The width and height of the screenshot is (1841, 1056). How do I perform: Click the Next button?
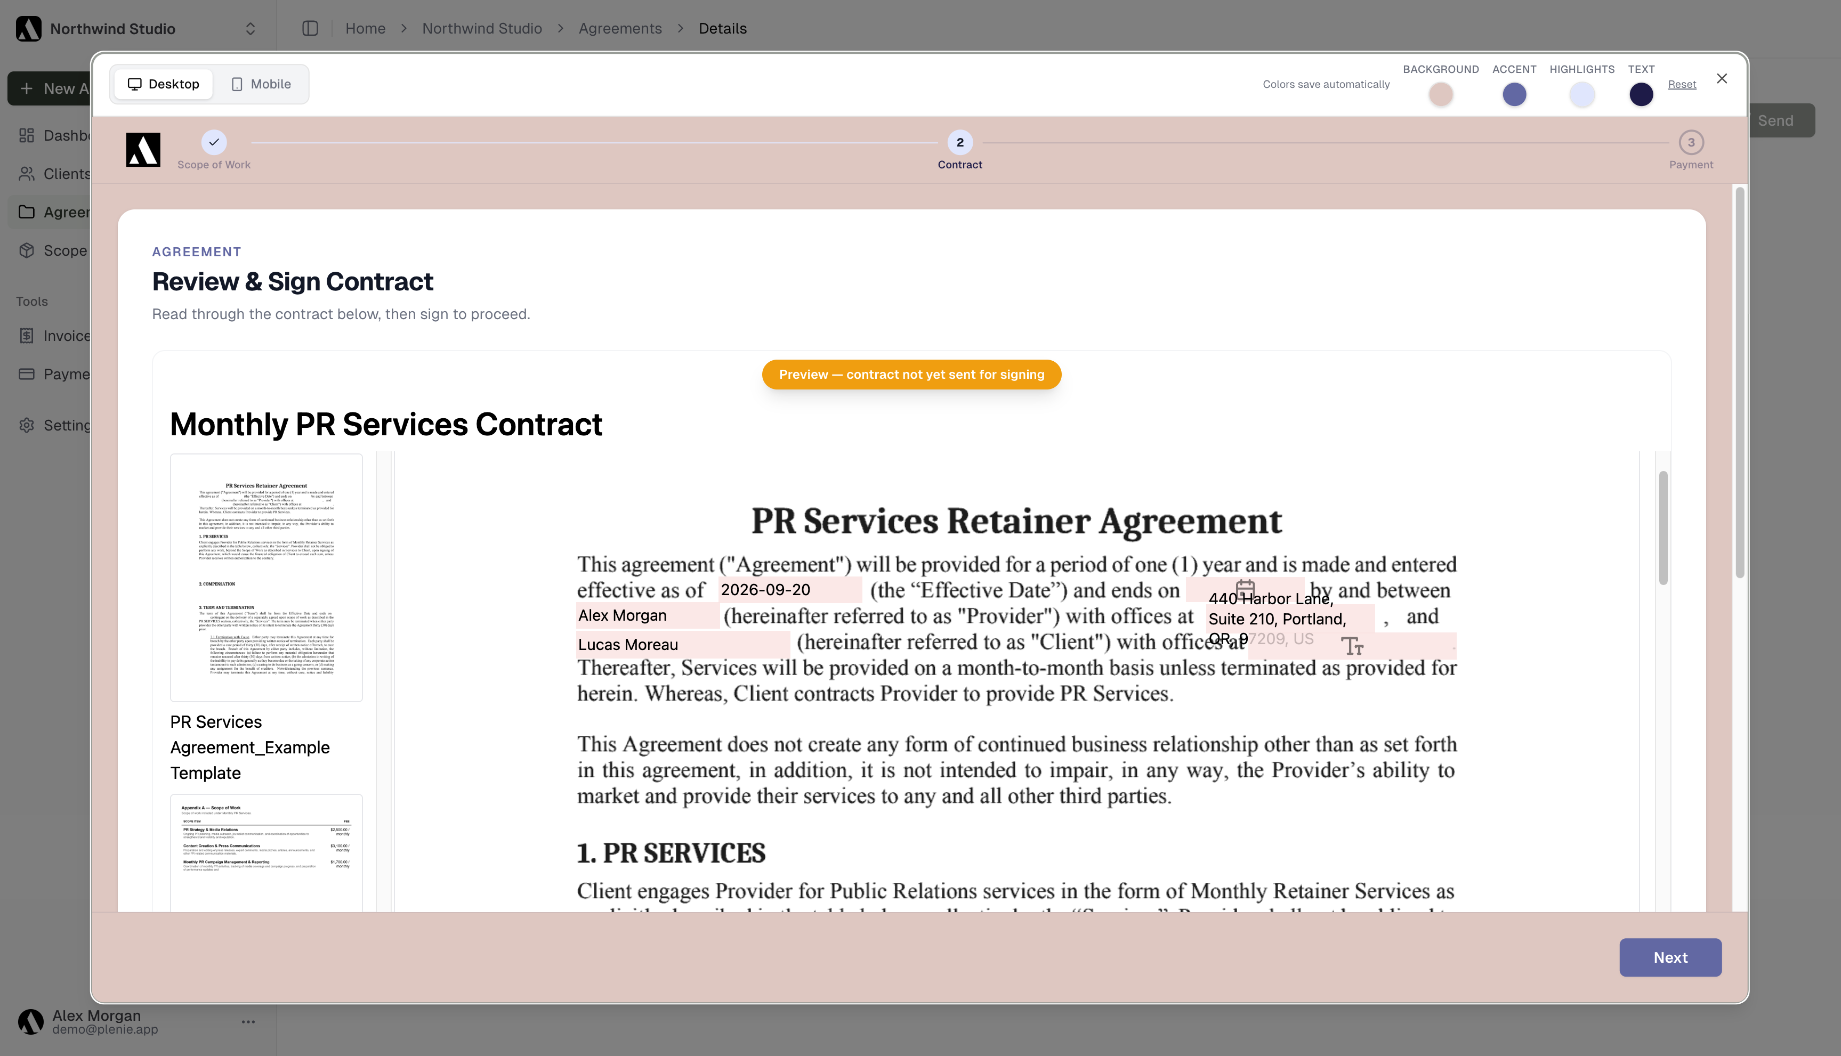click(x=1670, y=957)
